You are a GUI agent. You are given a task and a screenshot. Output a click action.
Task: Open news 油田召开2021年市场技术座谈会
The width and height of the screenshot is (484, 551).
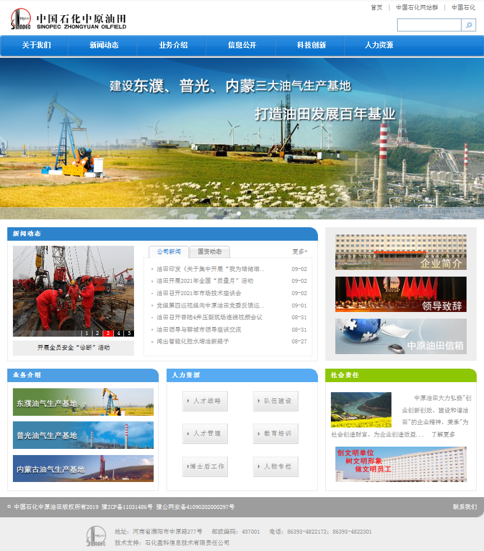click(x=199, y=293)
